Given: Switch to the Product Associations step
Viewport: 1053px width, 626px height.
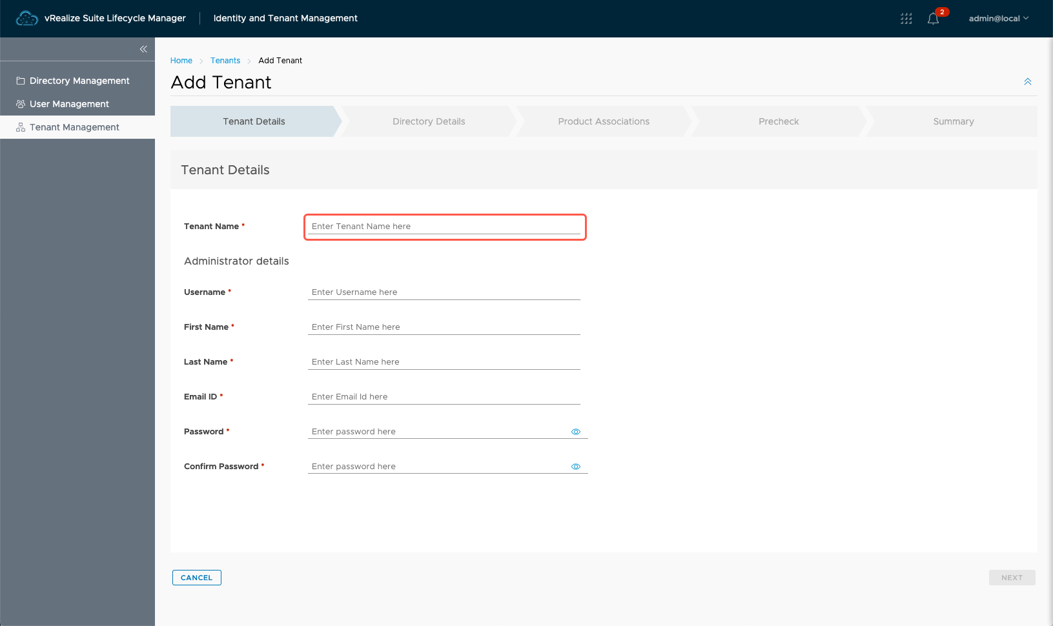Looking at the screenshot, I should pyautogui.click(x=604, y=121).
